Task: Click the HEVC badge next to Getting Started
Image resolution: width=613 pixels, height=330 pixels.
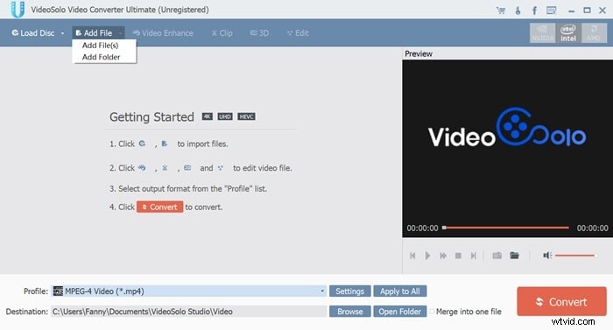Action: tap(246, 116)
